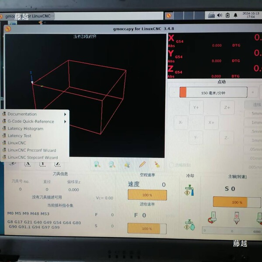The height and width of the screenshot is (262, 262).
Task: Switch preview to X axis view
Action: pos(28,164)
